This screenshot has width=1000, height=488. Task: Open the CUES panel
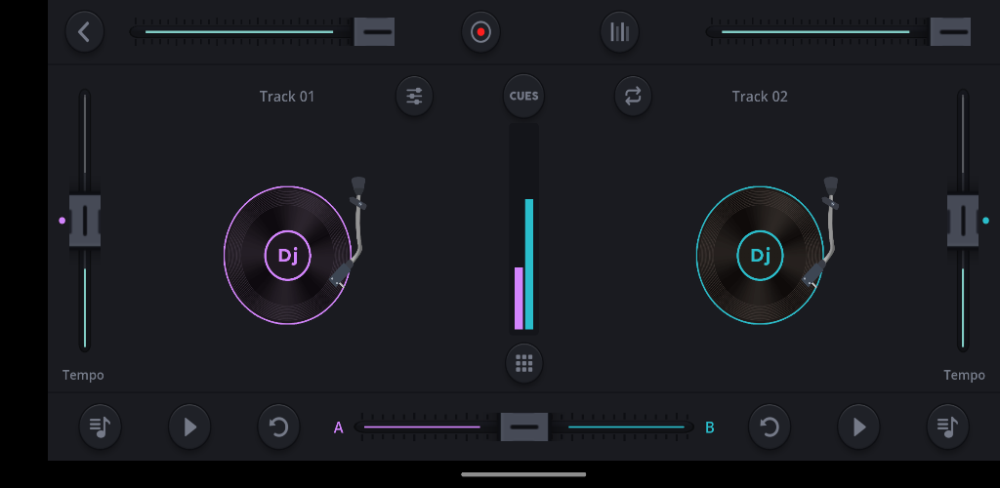tap(523, 97)
